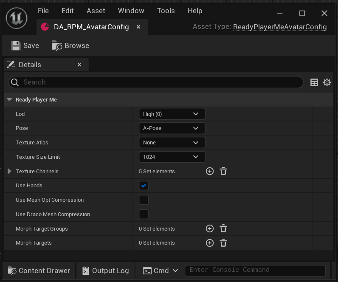Open the Asset menu

pyautogui.click(x=96, y=11)
